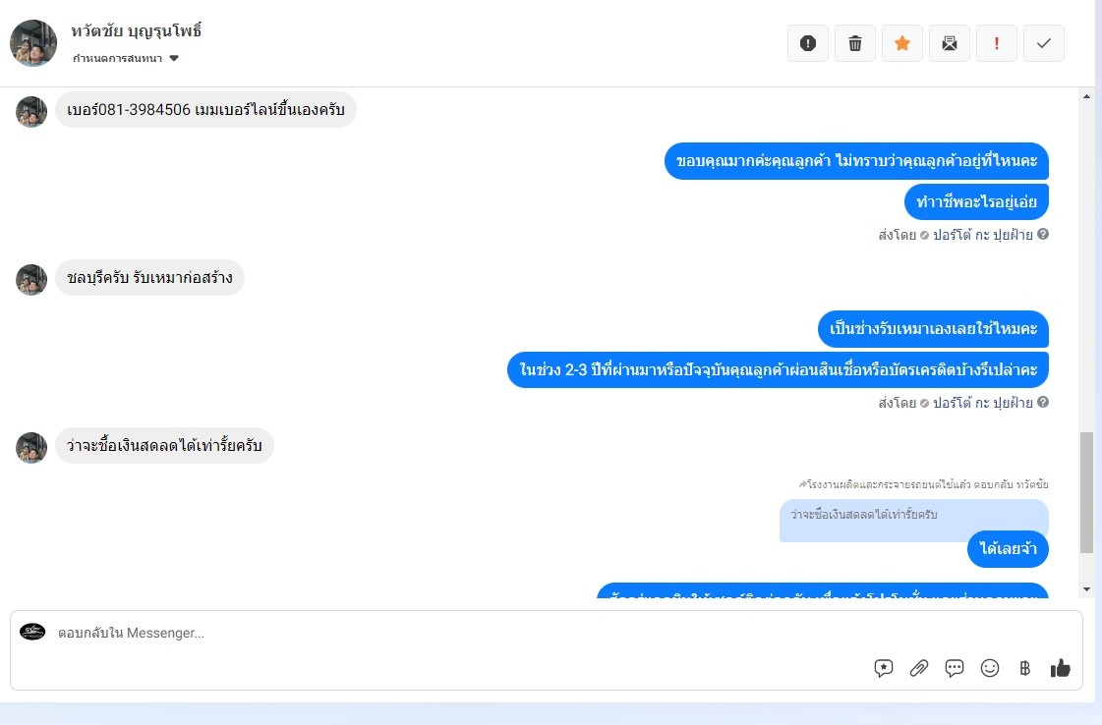This screenshot has height=725, width=1102.
Task: Open the กำหนดการสนทนา dropdown
Action: click(126, 58)
